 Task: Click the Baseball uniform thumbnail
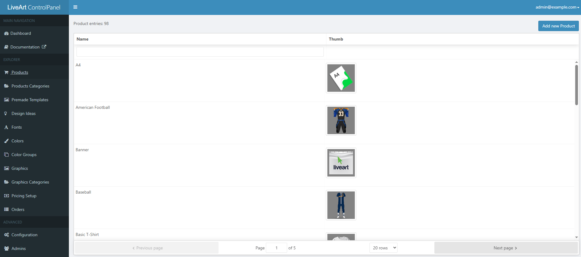coord(341,205)
